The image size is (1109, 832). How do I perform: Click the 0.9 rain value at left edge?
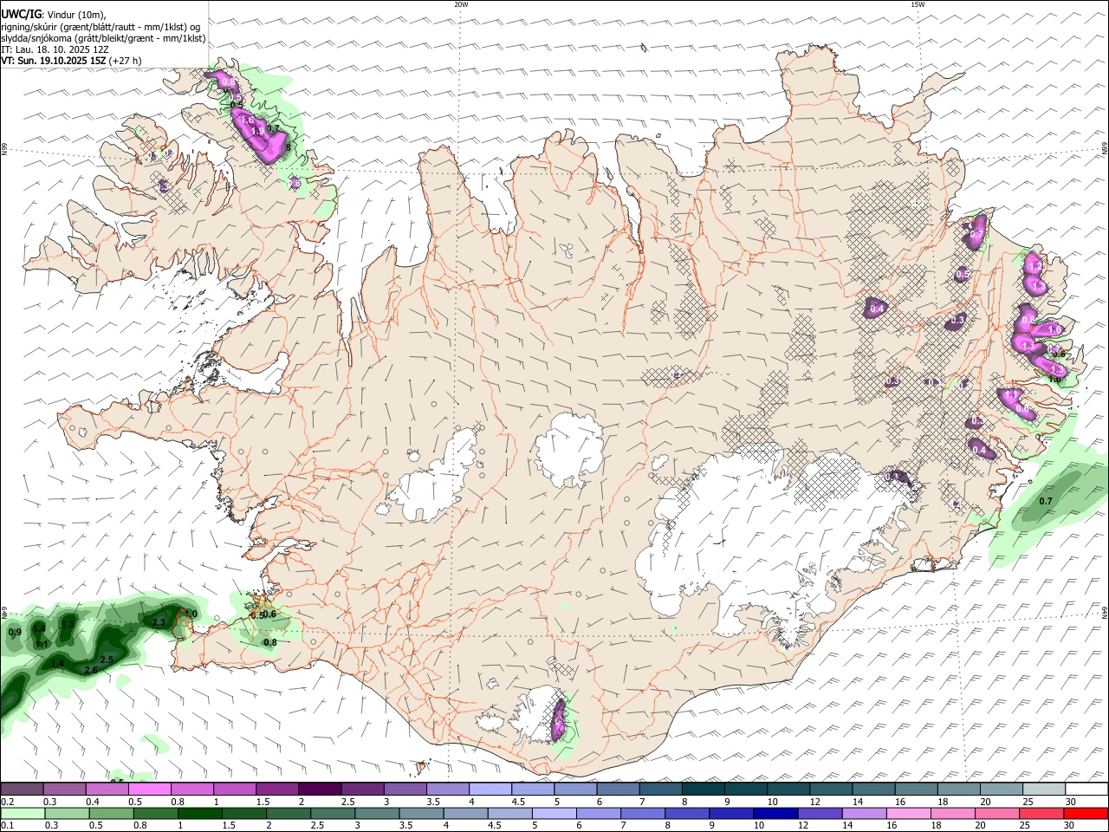point(15,632)
